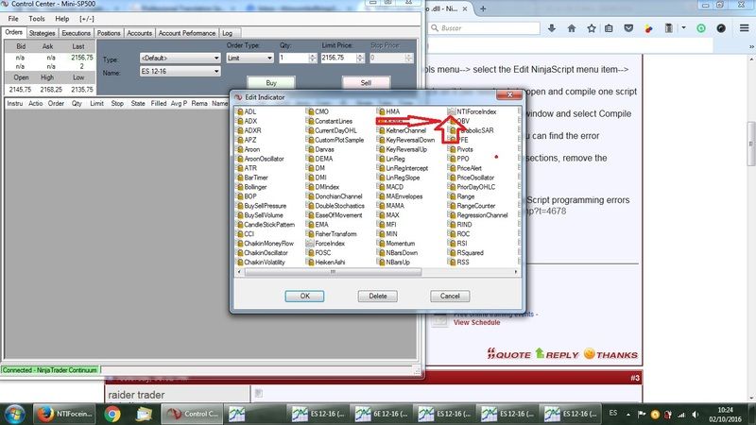Open the instrument Name dropdown ES 12-16
756x425 pixels.
[x=180, y=72]
